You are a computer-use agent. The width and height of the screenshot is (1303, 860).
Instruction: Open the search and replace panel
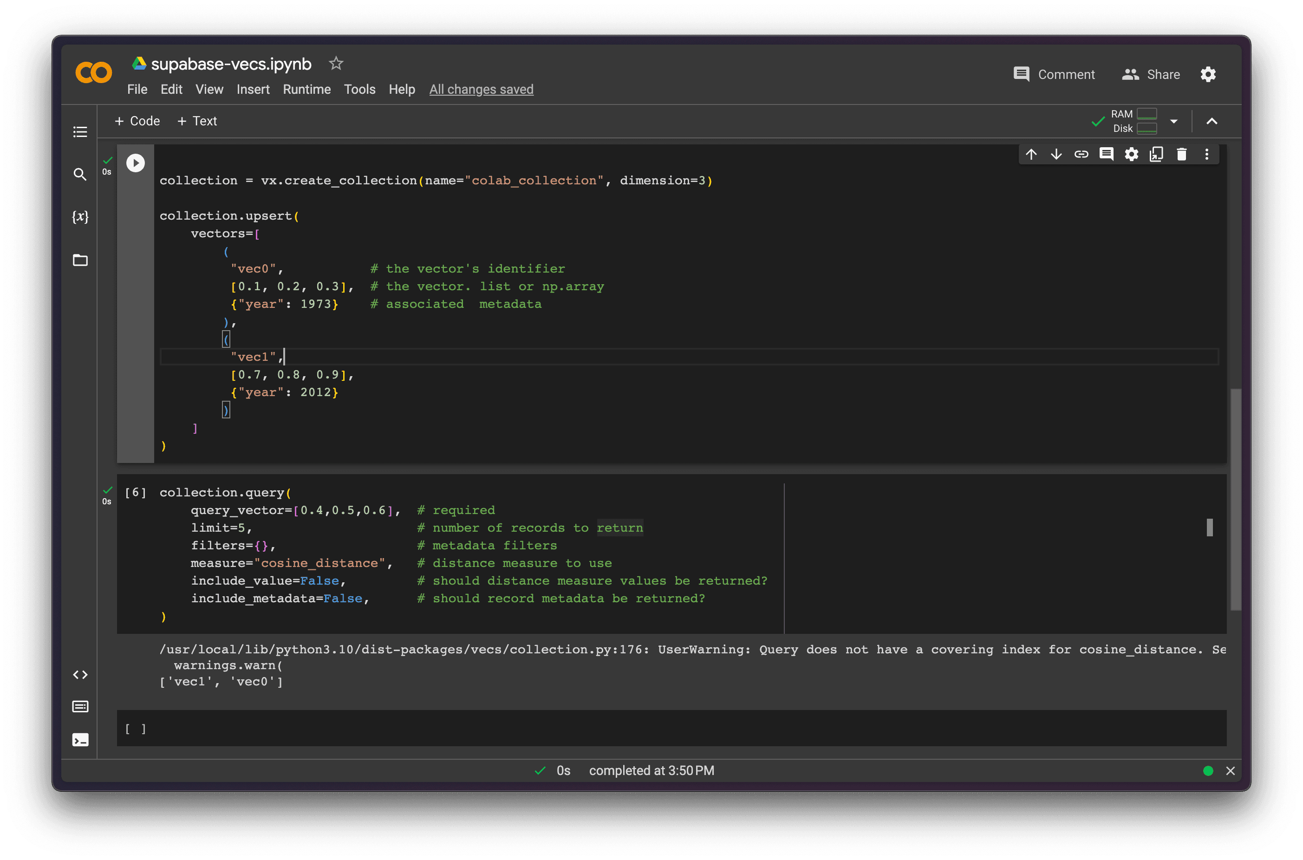[x=80, y=175]
